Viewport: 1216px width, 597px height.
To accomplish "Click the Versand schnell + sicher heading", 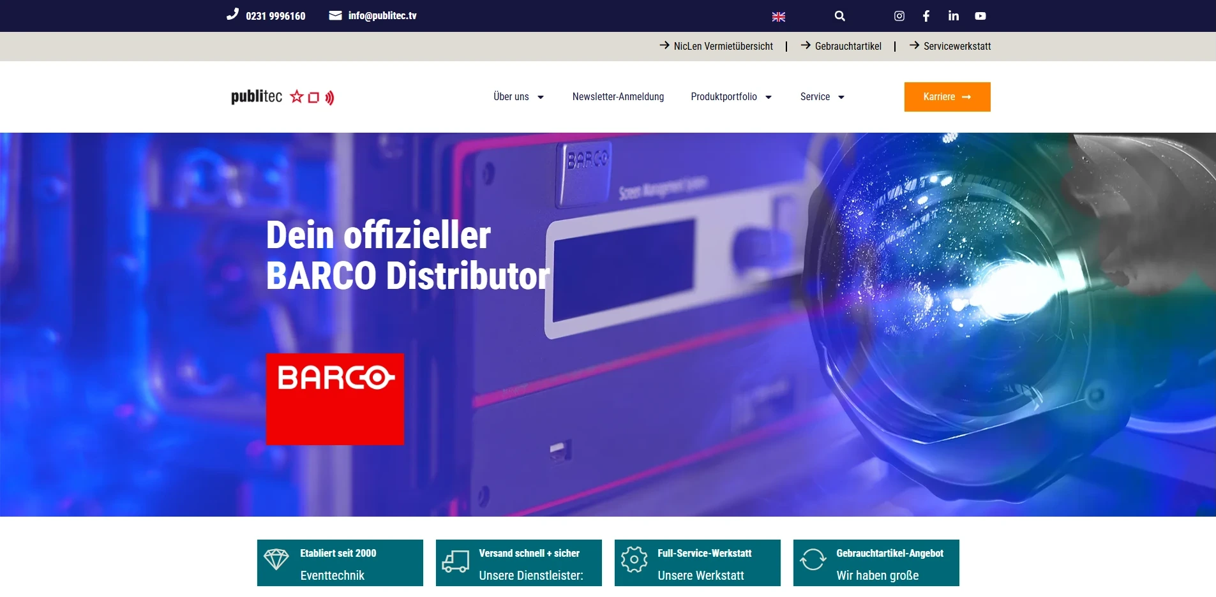I will (x=529, y=553).
